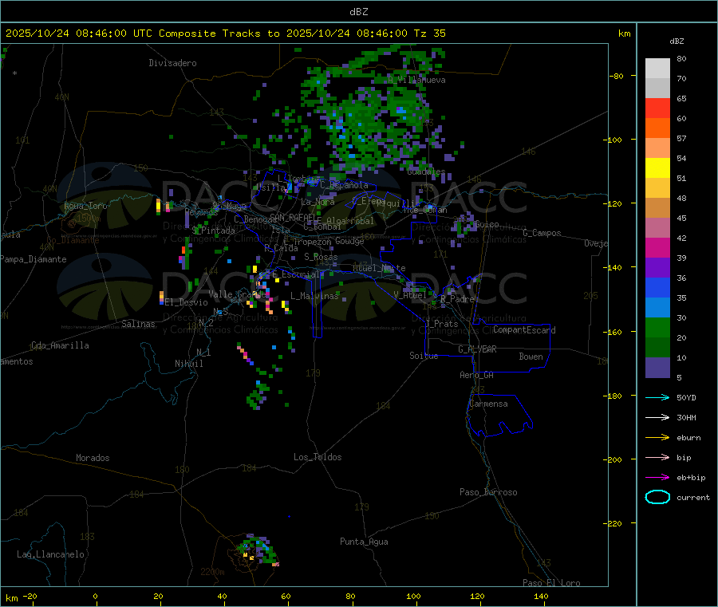The width and height of the screenshot is (718, 607).
Task: Click the 'Goico' map label
Action: click(x=487, y=224)
